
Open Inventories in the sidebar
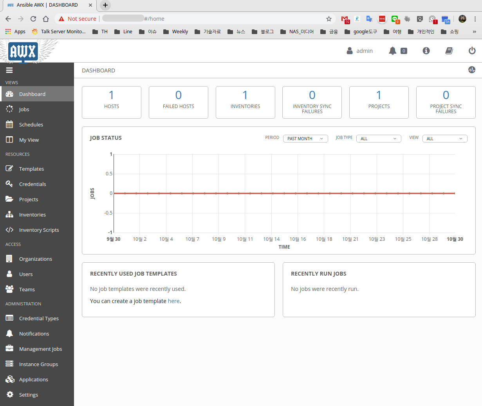click(x=37, y=215)
